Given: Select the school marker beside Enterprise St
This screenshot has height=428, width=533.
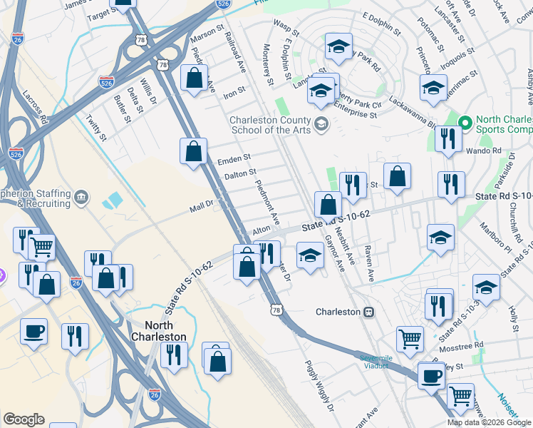Looking at the screenshot, I should click(321, 91).
